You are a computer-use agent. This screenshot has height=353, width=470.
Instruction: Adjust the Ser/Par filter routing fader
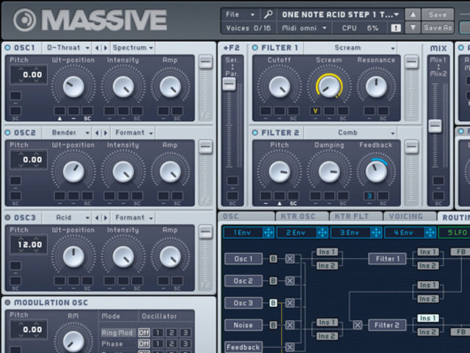229,84
